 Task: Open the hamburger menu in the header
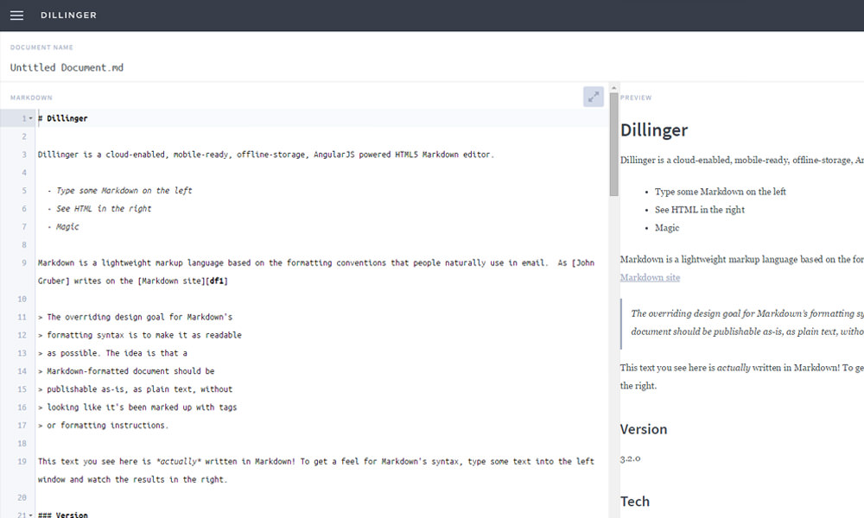[x=16, y=16]
